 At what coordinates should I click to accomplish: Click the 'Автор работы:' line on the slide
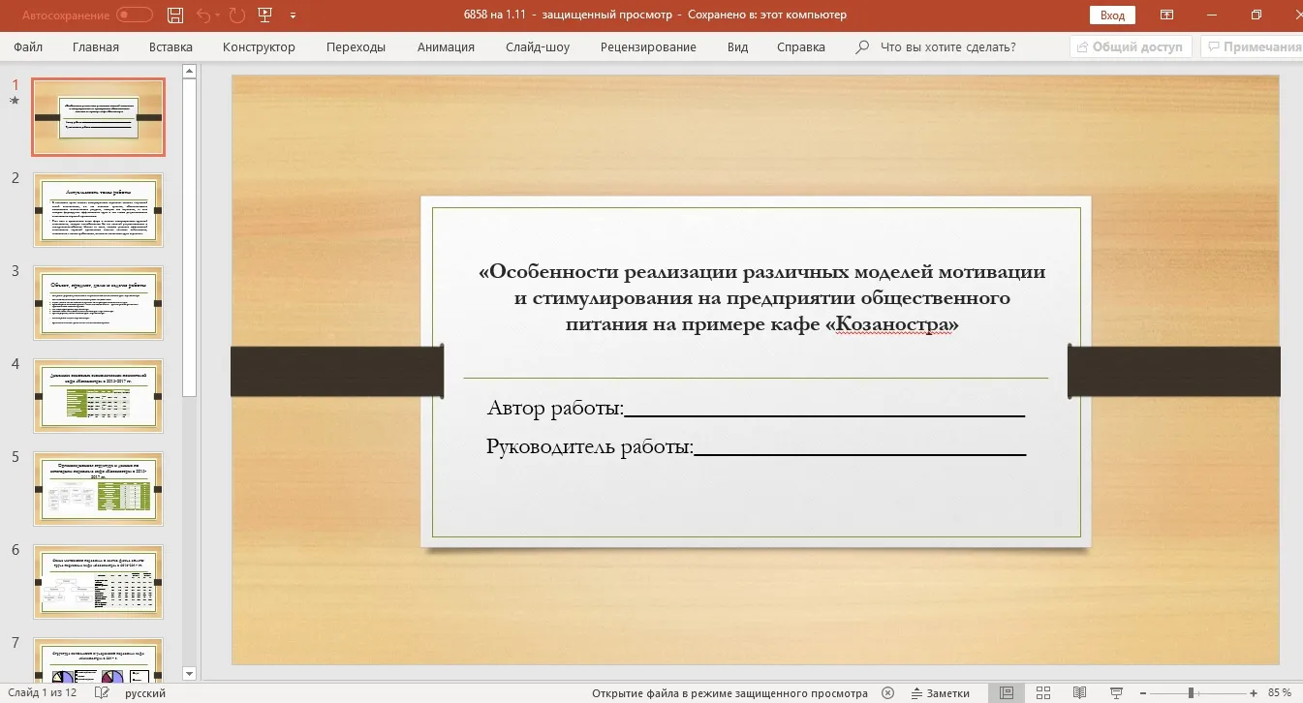click(756, 408)
